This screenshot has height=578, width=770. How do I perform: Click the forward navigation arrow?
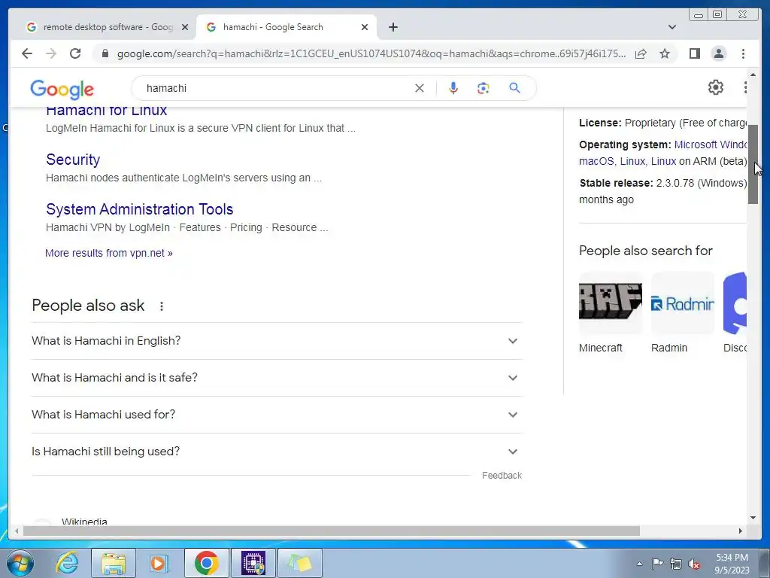pos(51,53)
